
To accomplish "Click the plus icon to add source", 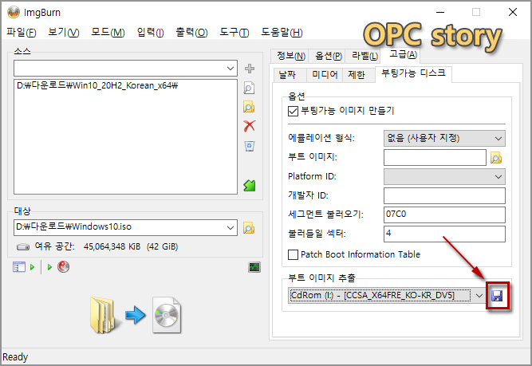I will [x=250, y=69].
